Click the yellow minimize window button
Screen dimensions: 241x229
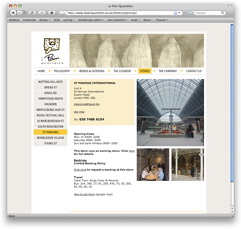[15, 6]
